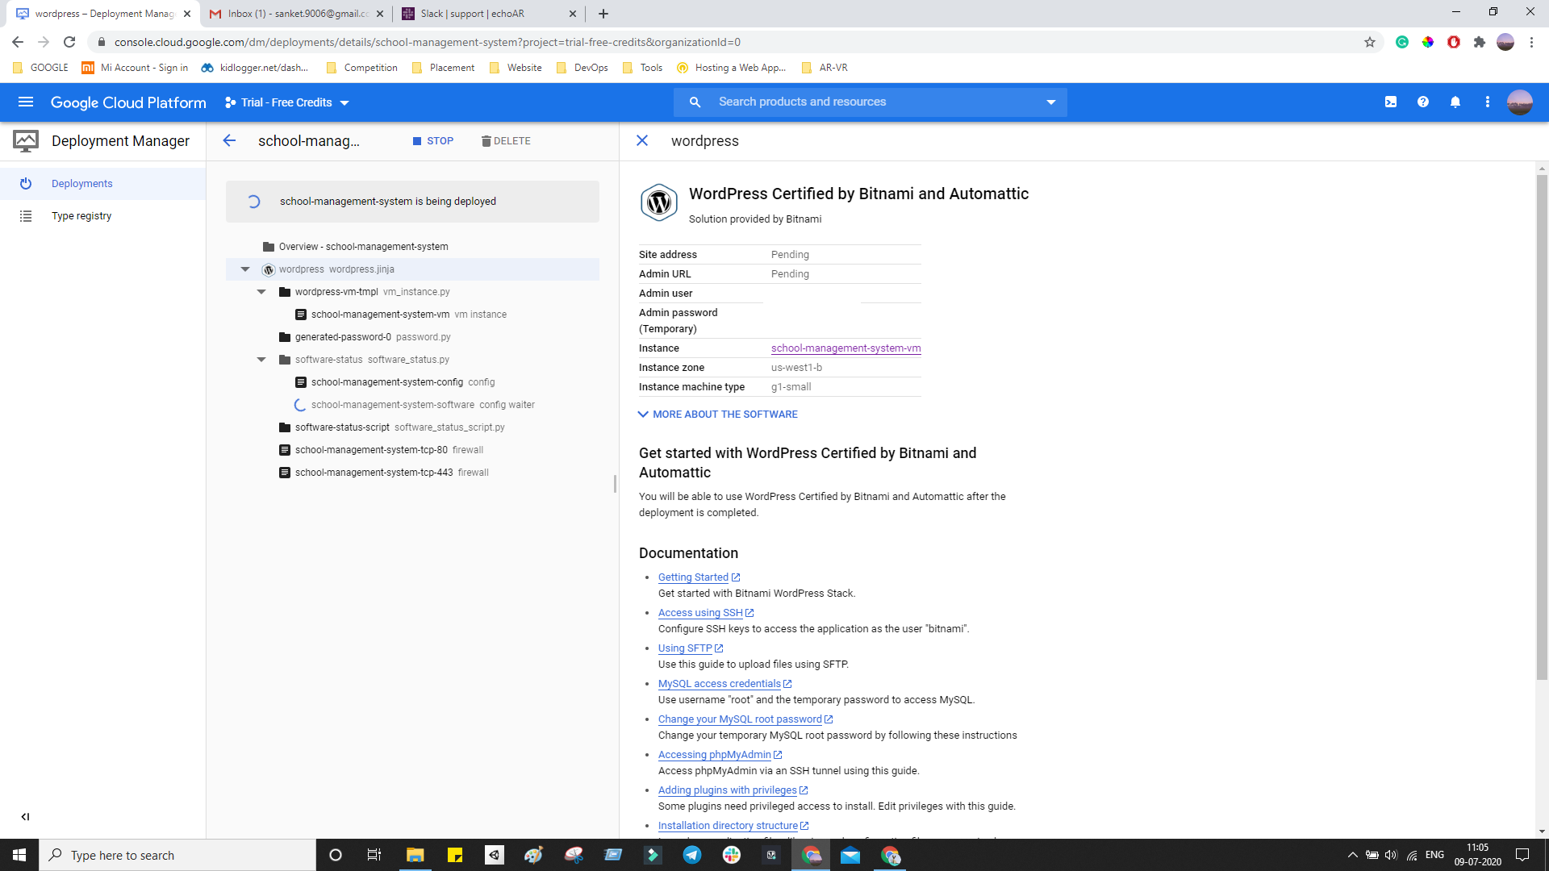
Task: Open the help question mark icon
Action: [1423, 102]
